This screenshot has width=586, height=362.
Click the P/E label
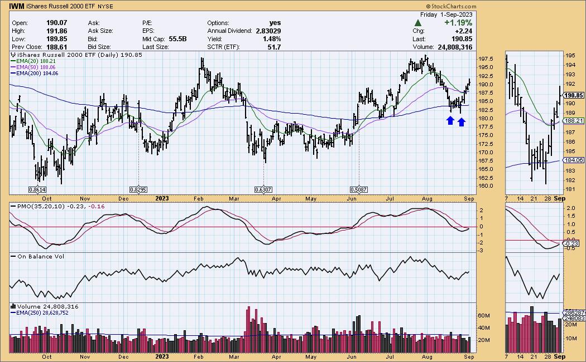147,23
